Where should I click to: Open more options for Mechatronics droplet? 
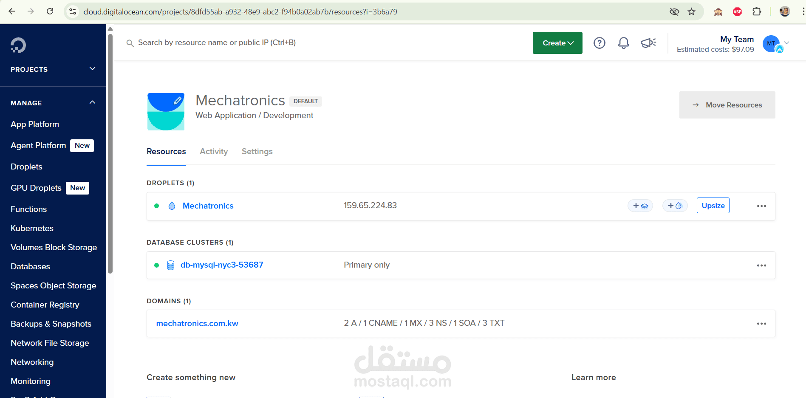(x=761, y=206)
